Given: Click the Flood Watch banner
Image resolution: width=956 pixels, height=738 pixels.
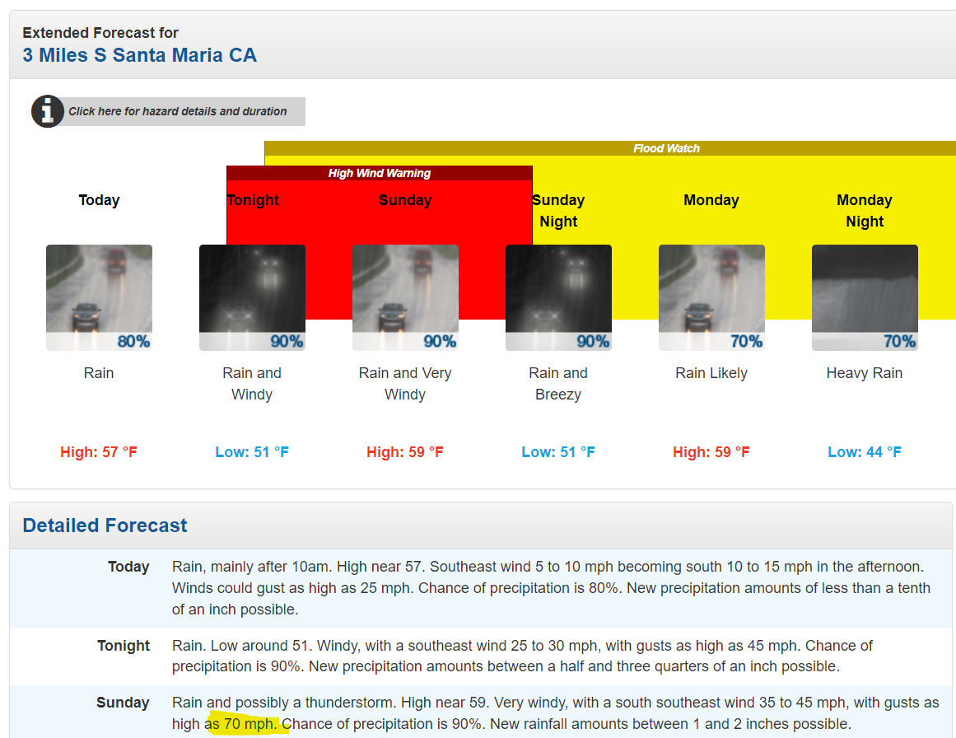Looking at the screenshot, I should [666, 149].
